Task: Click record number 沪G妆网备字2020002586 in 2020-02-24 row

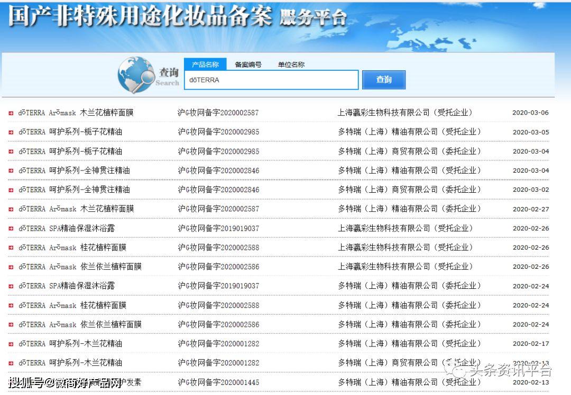Action: (x=218, y=325)
